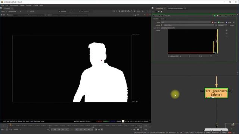Open the Workspace menu
The height and width of the screenshot is (134, 239).
[x=14, y=5]
